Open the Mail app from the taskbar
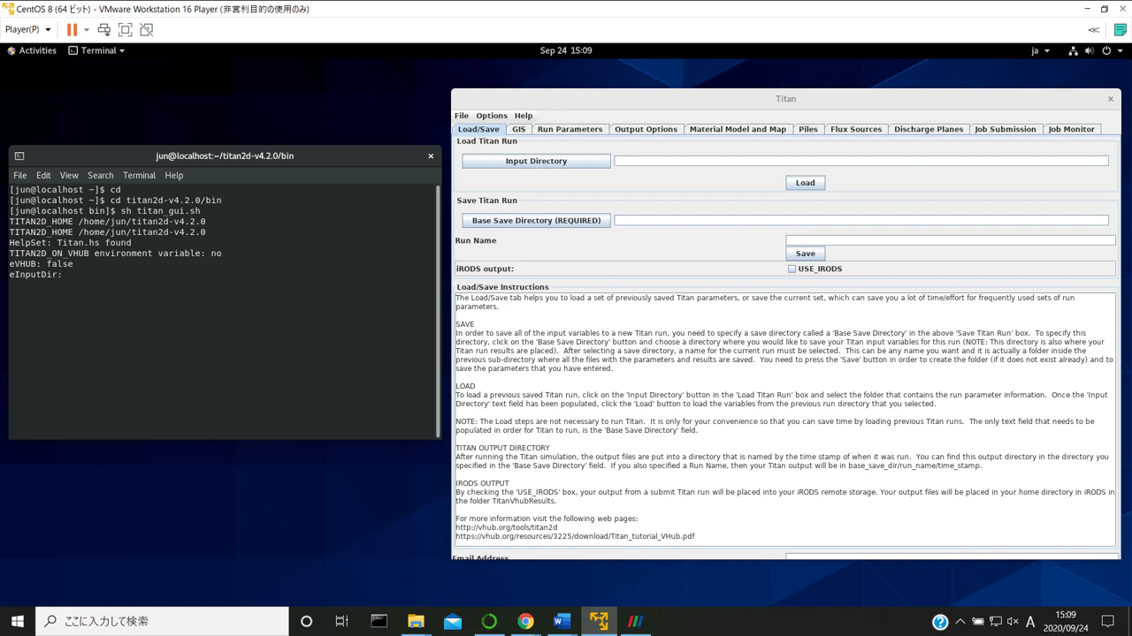 click(x=453, y=621)
